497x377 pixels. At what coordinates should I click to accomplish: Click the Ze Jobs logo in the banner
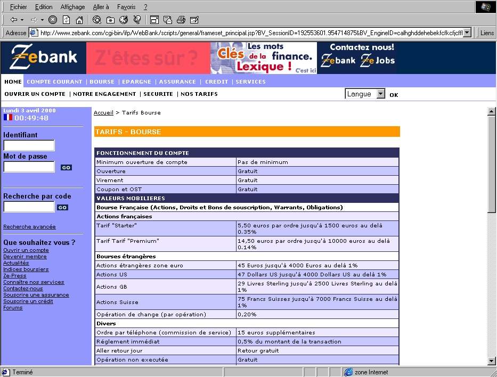[378, 60]
